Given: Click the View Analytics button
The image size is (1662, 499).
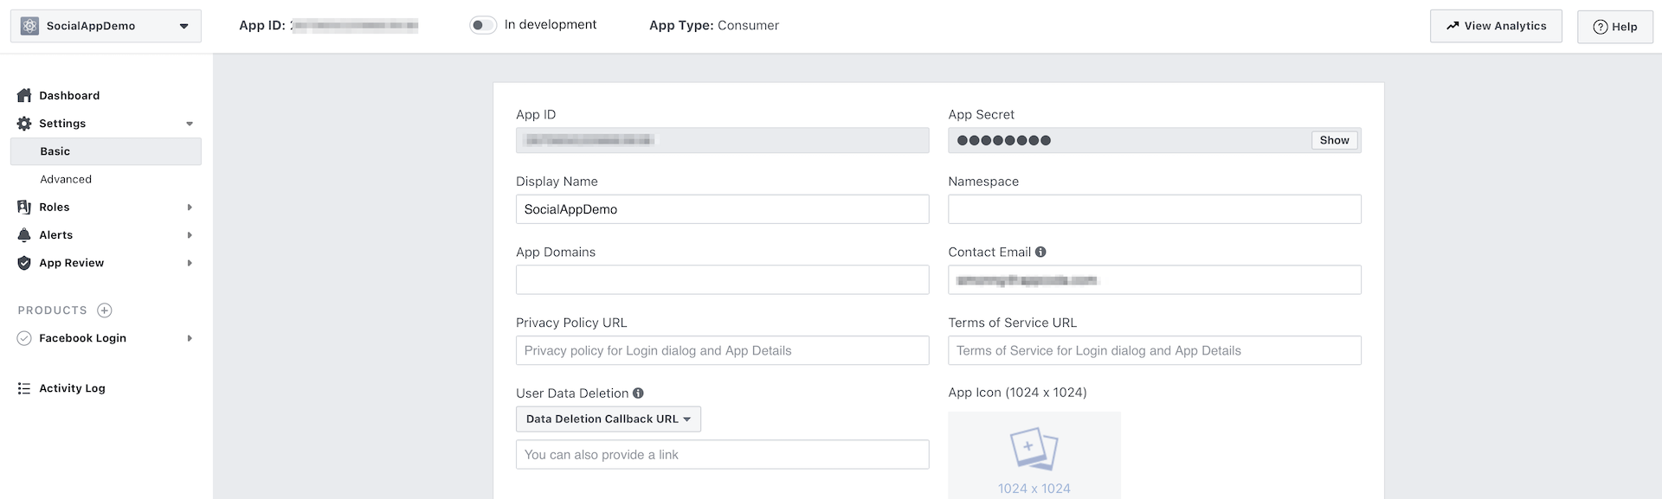Looking at the screenshot, I should [x=1495, y=26].
